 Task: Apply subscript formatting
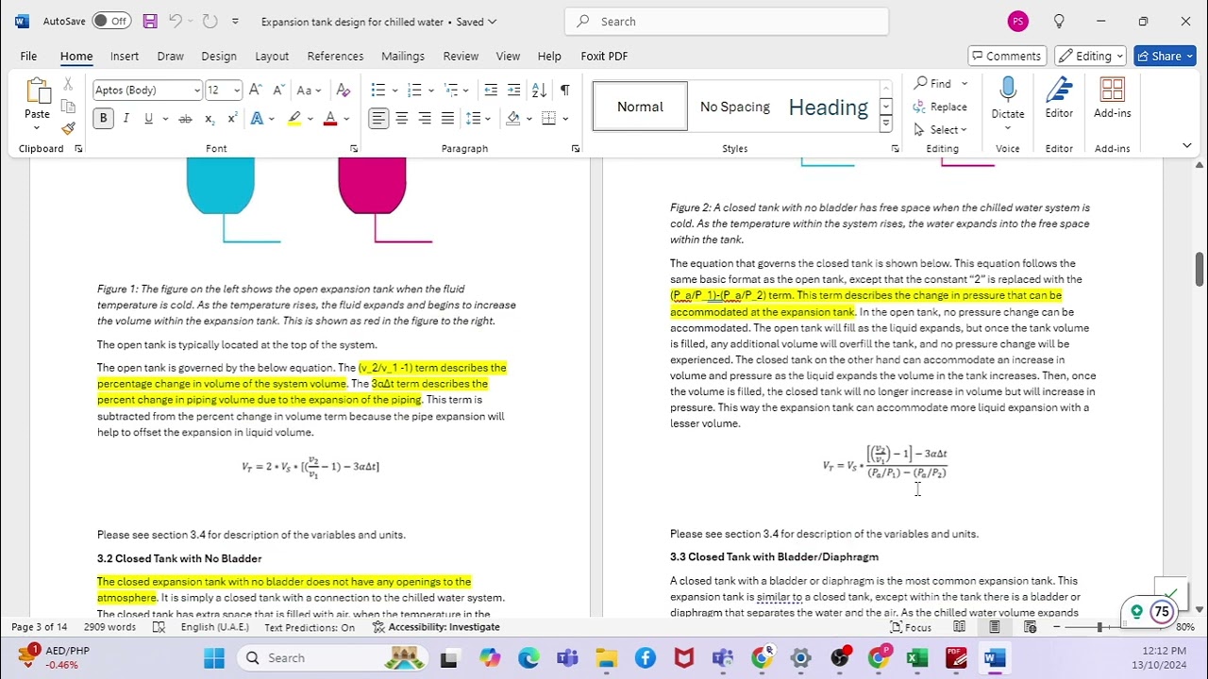pos(209,118)
